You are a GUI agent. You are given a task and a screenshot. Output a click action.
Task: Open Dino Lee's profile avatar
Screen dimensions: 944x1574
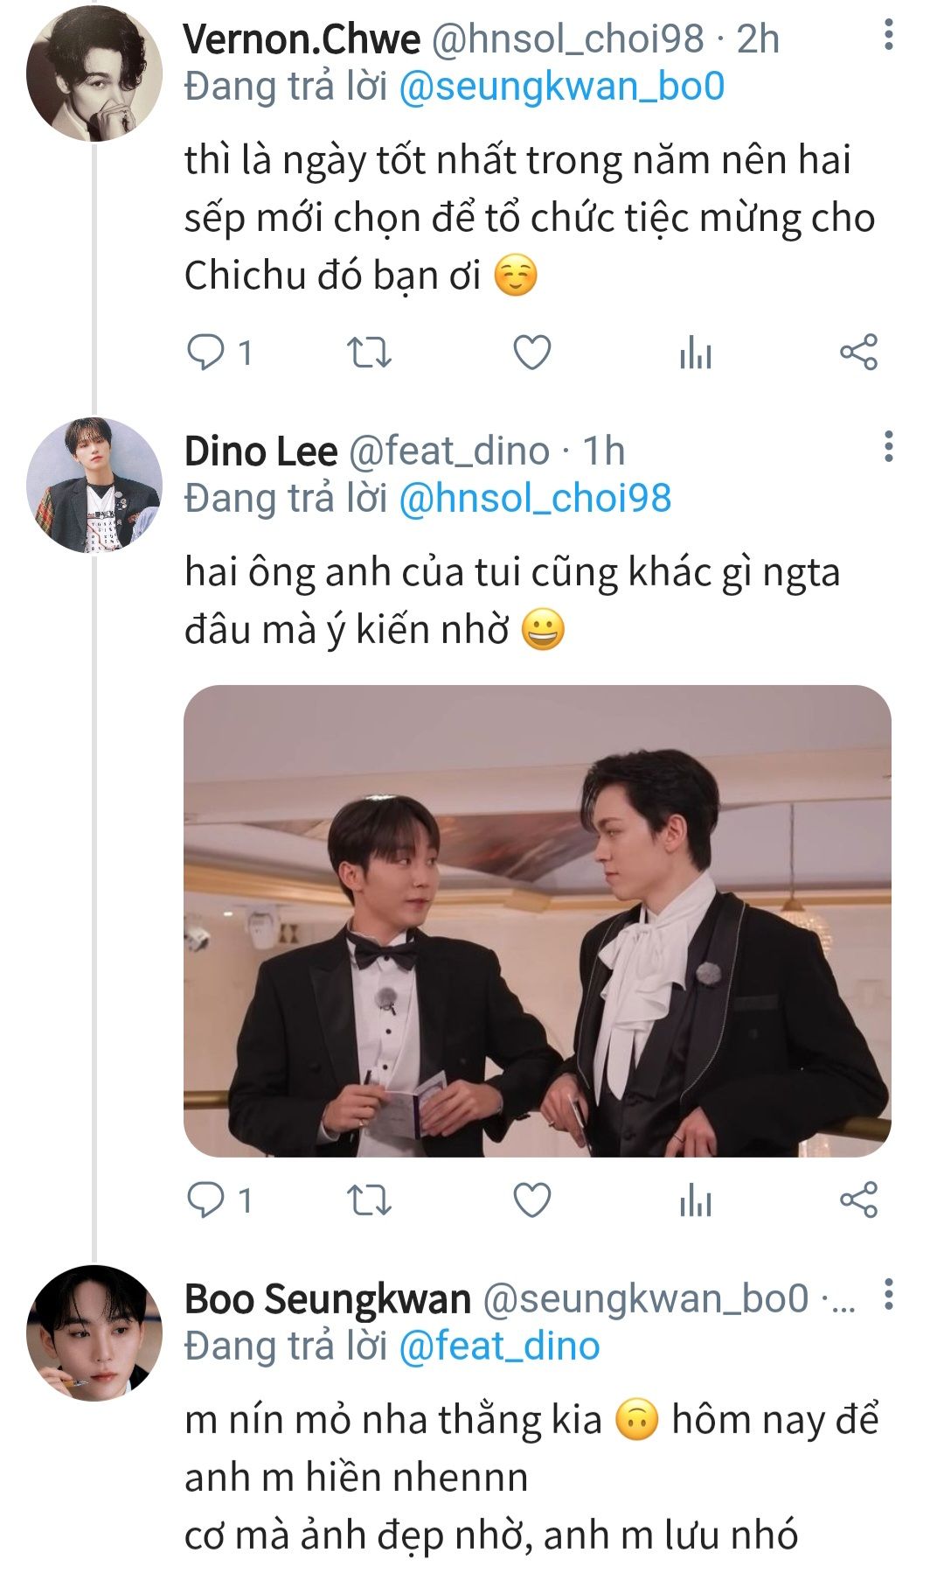click(94, 485)
